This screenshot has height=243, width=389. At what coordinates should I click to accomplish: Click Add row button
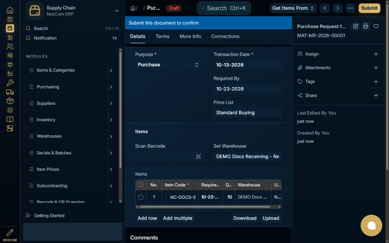pos(147,218)
